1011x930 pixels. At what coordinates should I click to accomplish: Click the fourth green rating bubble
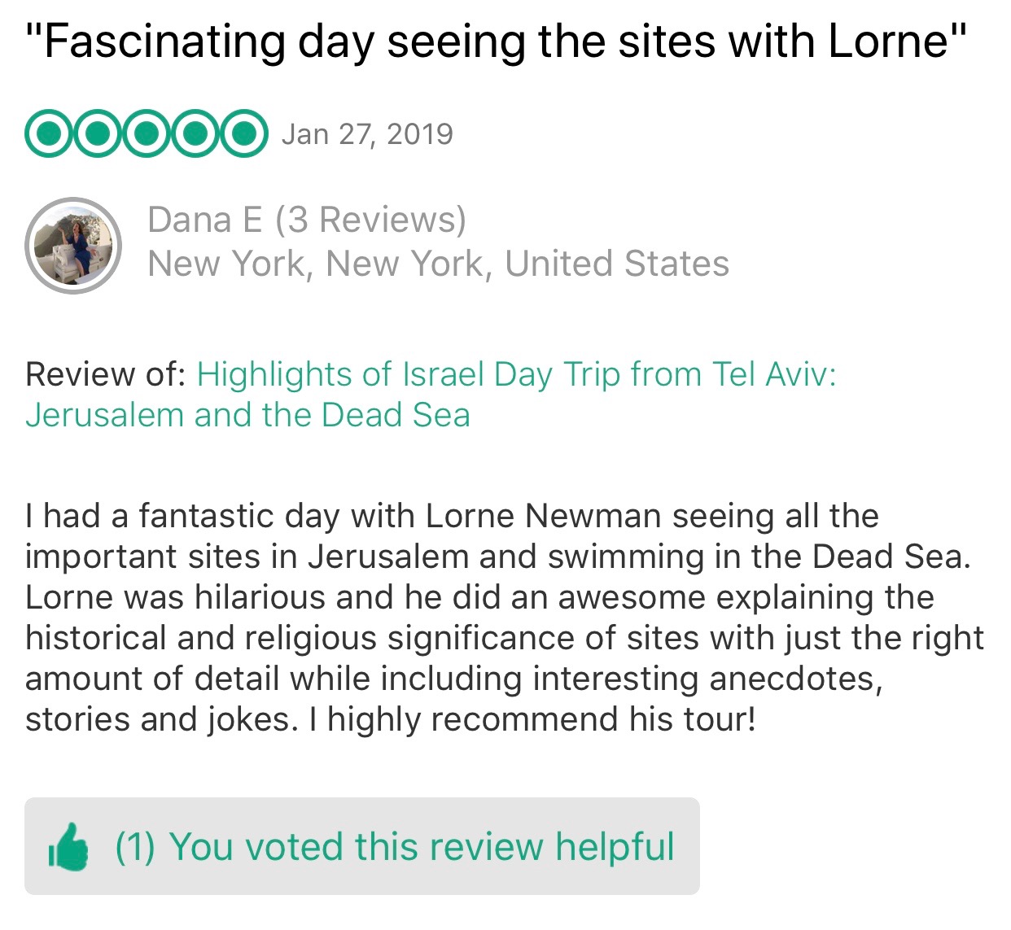195,133
